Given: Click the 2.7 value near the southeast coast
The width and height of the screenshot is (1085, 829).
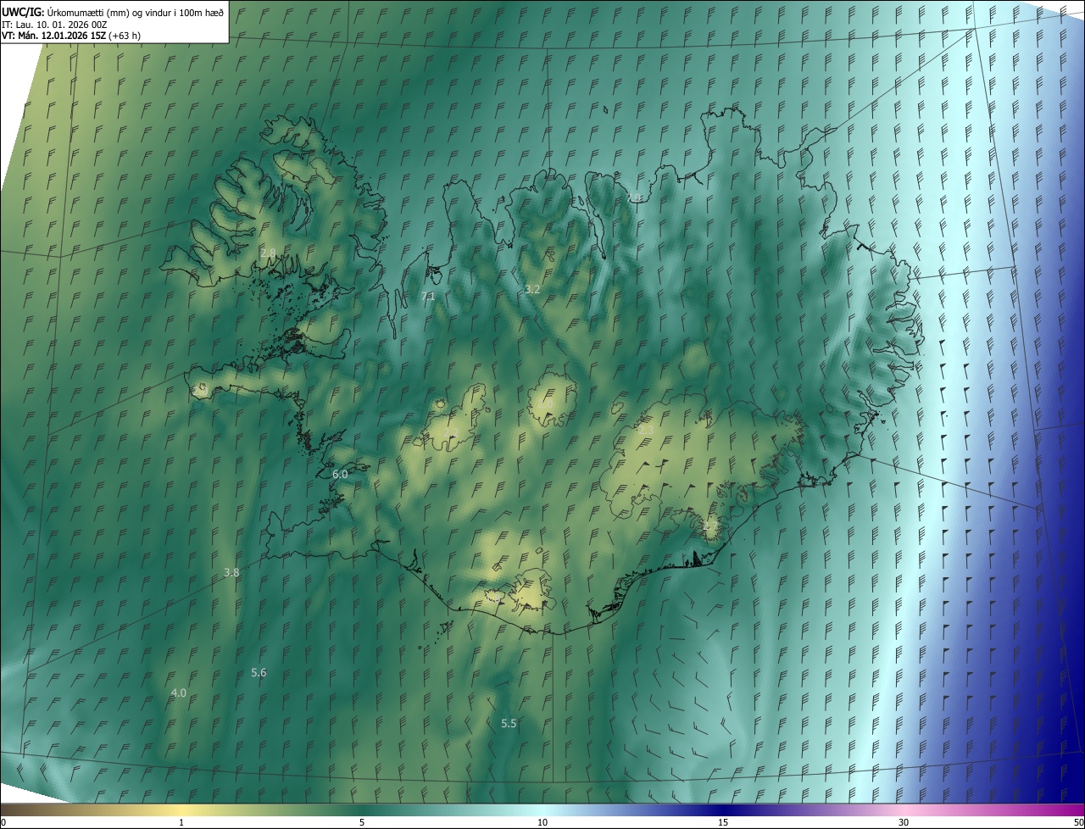Looking at the screenshot, I should 710,526.
